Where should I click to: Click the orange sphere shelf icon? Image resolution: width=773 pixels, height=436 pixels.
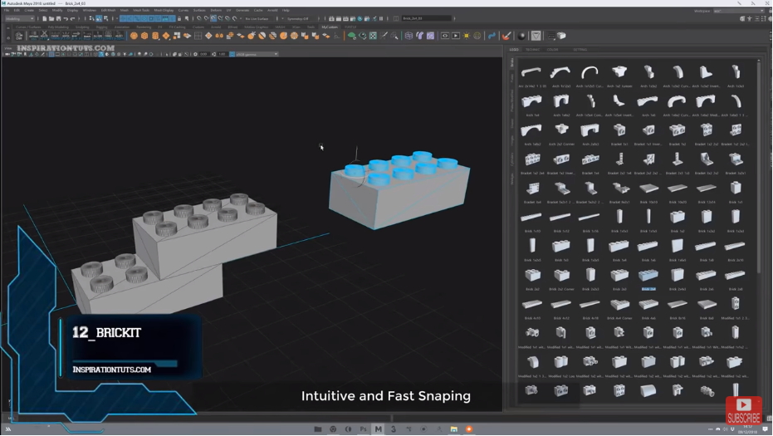[134, 36]
